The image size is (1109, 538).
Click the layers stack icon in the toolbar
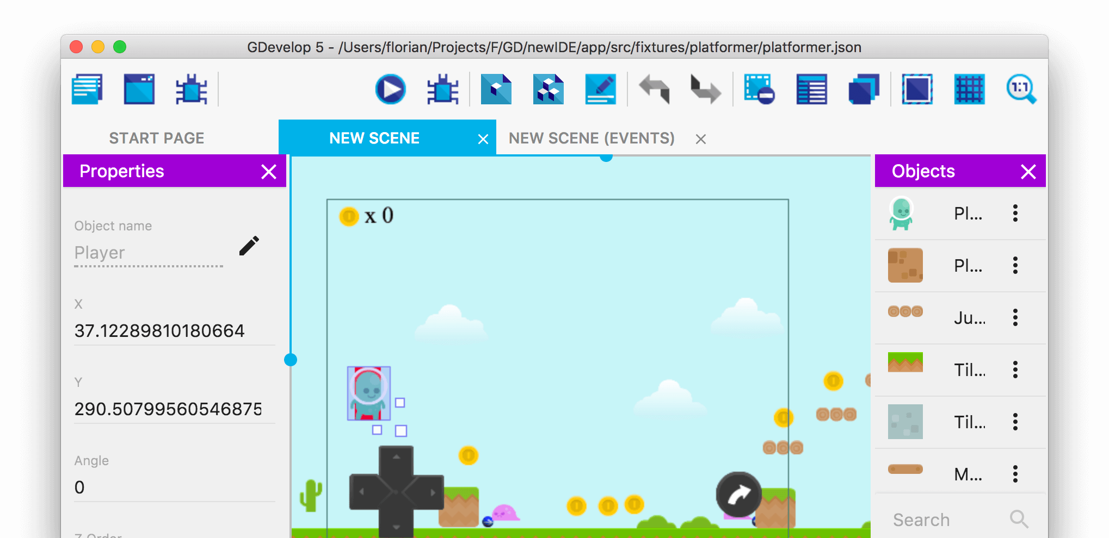(863, 89)
